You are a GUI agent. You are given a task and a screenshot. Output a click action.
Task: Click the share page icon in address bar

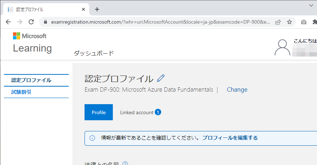pyautogui.click(x=278, y=22)
